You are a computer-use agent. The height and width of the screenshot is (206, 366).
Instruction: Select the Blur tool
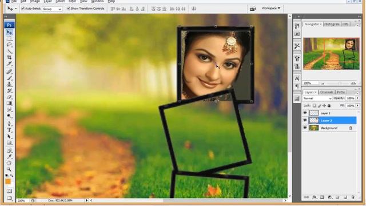(x=9, y=109)
